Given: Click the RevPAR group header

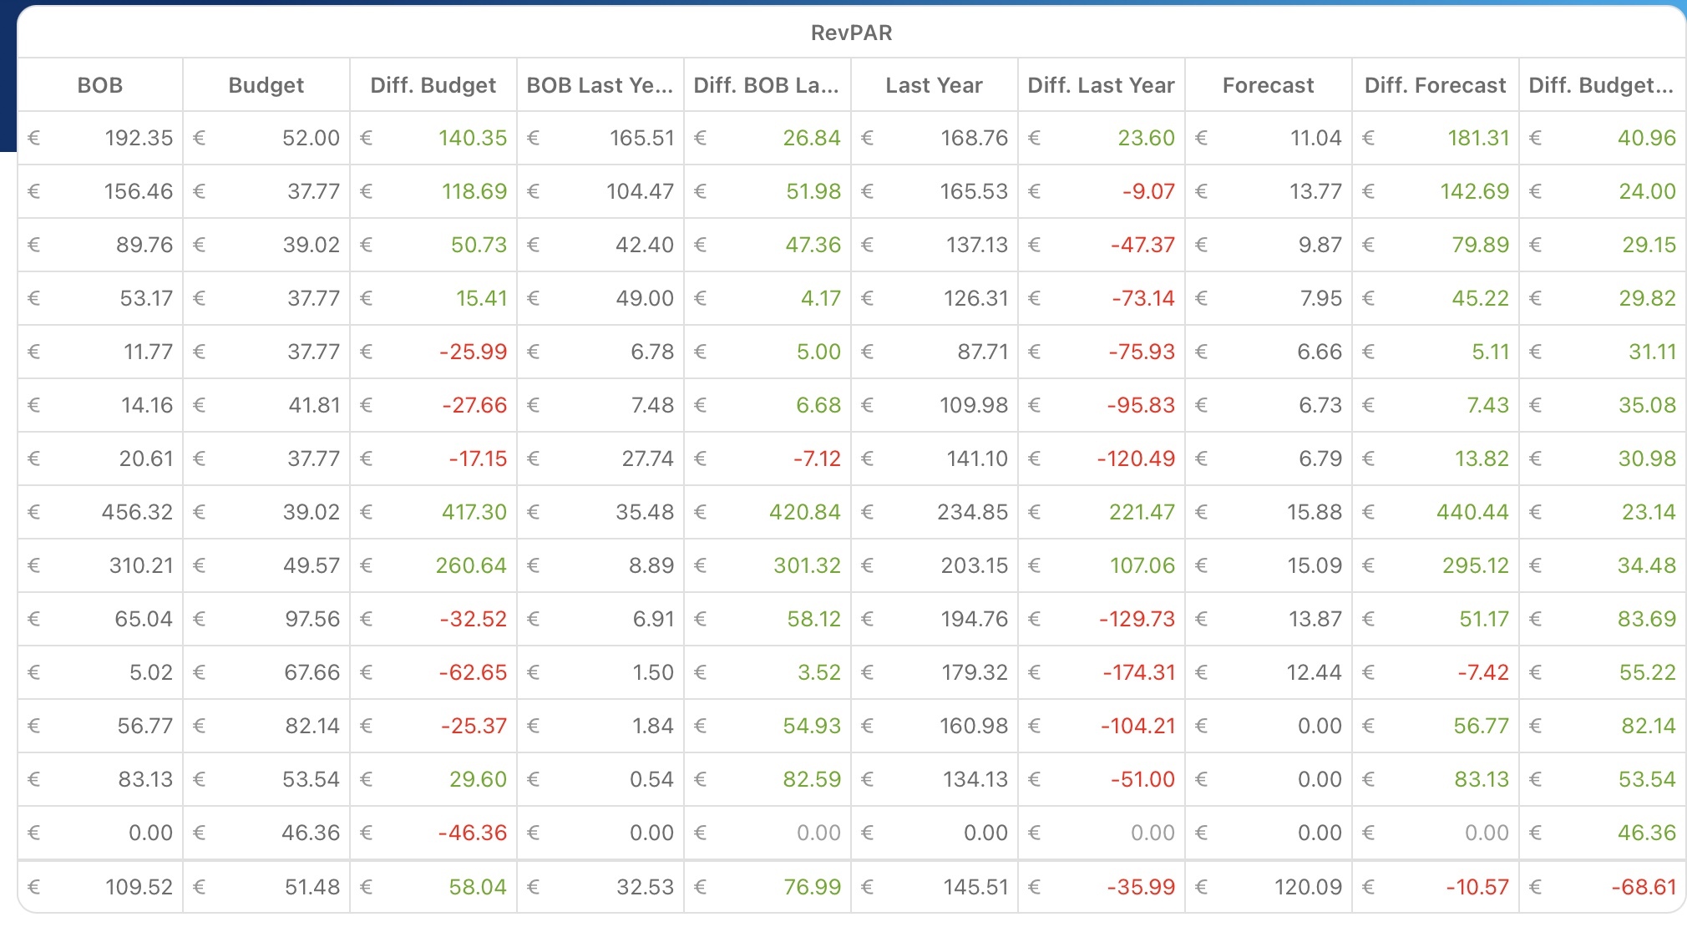Looking at the screenshot, I should point(851,33).
